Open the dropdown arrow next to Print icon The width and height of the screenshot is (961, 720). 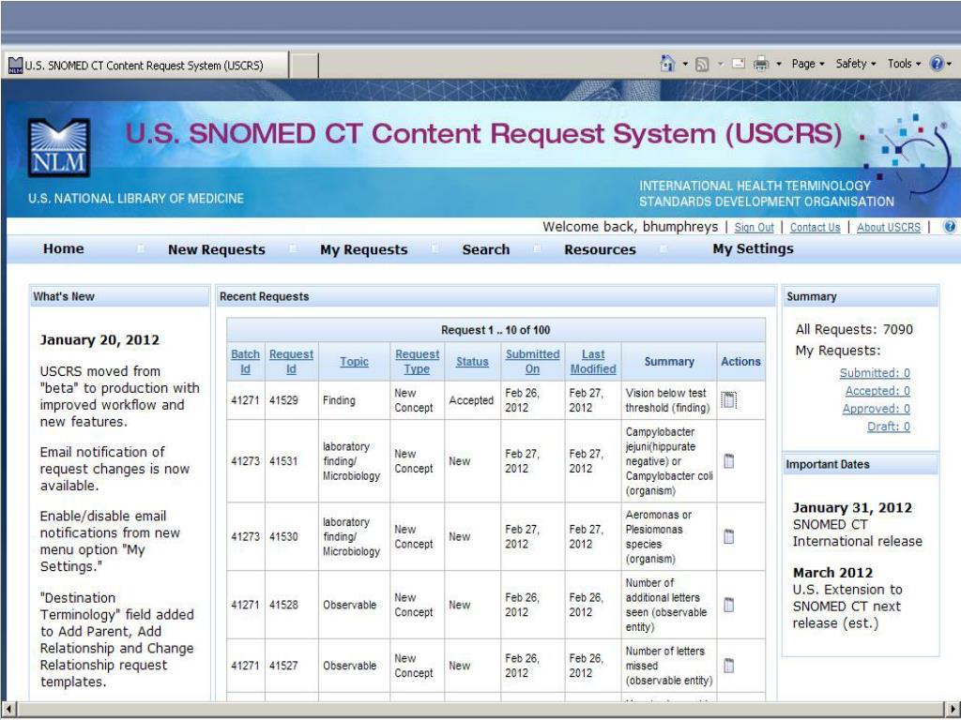click(x=778, y=64)
